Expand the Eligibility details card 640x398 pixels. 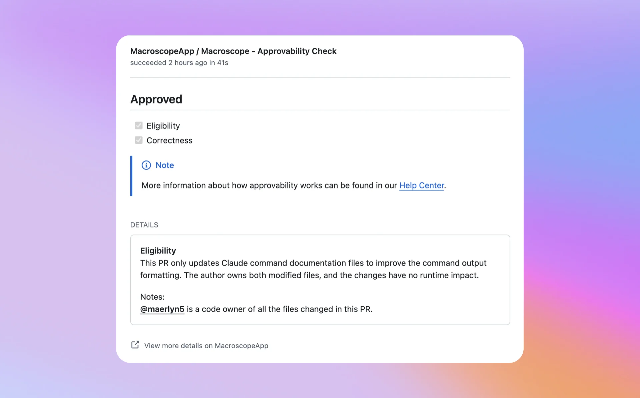[x=158, y=251]
